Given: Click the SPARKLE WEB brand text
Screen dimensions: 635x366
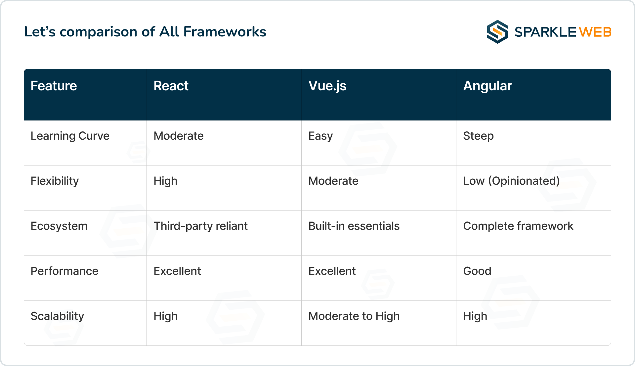Looking at the screenshot, I should 563,32.
